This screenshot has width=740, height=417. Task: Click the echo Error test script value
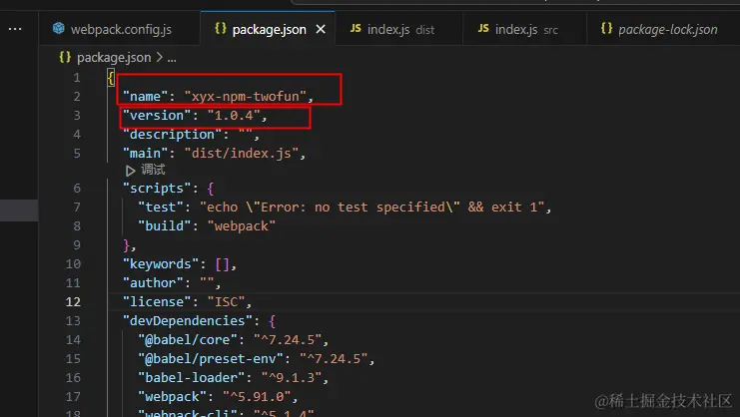tap(371, 207)
